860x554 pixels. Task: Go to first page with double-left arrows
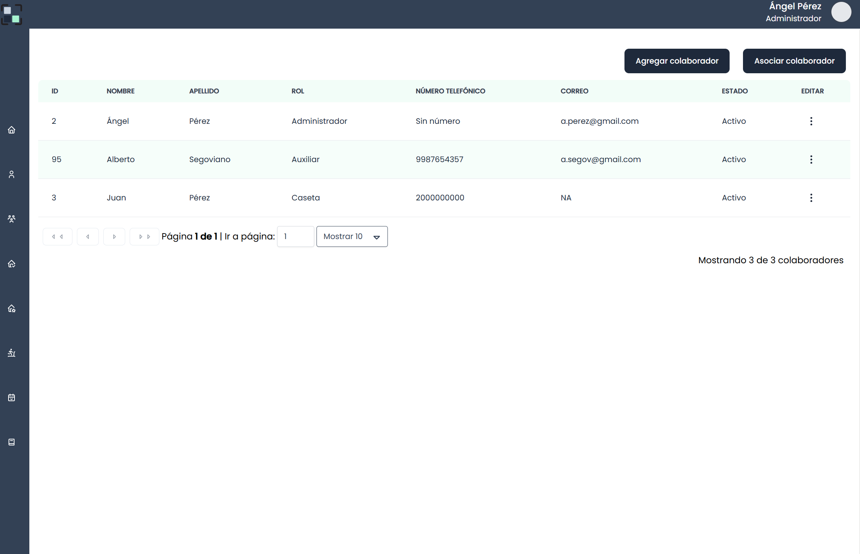[x=57, y=236]
